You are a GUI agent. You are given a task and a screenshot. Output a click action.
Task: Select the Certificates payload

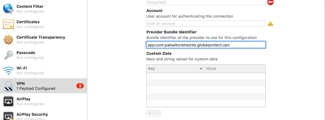pyautogui.click(x=44, y=24)
